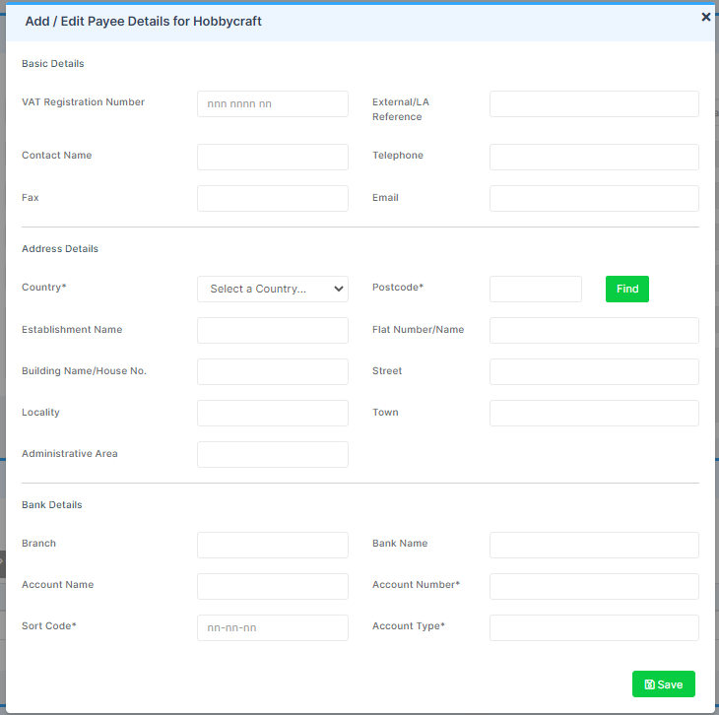The image size is (719, 715).
Task: Focus the Bank Name field
Action: 594,545
